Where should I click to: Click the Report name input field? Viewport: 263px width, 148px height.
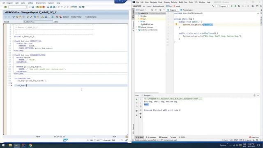(38, 22)
